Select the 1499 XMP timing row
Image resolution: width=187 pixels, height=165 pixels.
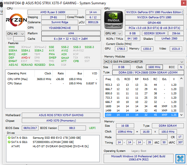pos(142,110)
